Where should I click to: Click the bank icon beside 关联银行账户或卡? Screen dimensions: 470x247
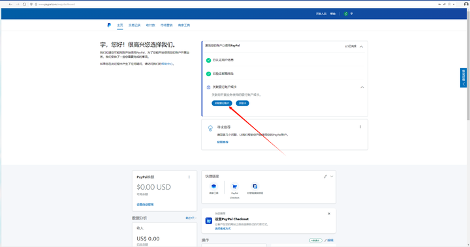pos(208,87)
